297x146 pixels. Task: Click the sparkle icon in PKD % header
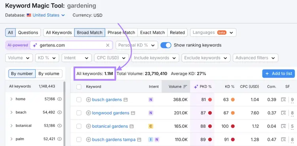pyautogui.click(x=196, y=86)
